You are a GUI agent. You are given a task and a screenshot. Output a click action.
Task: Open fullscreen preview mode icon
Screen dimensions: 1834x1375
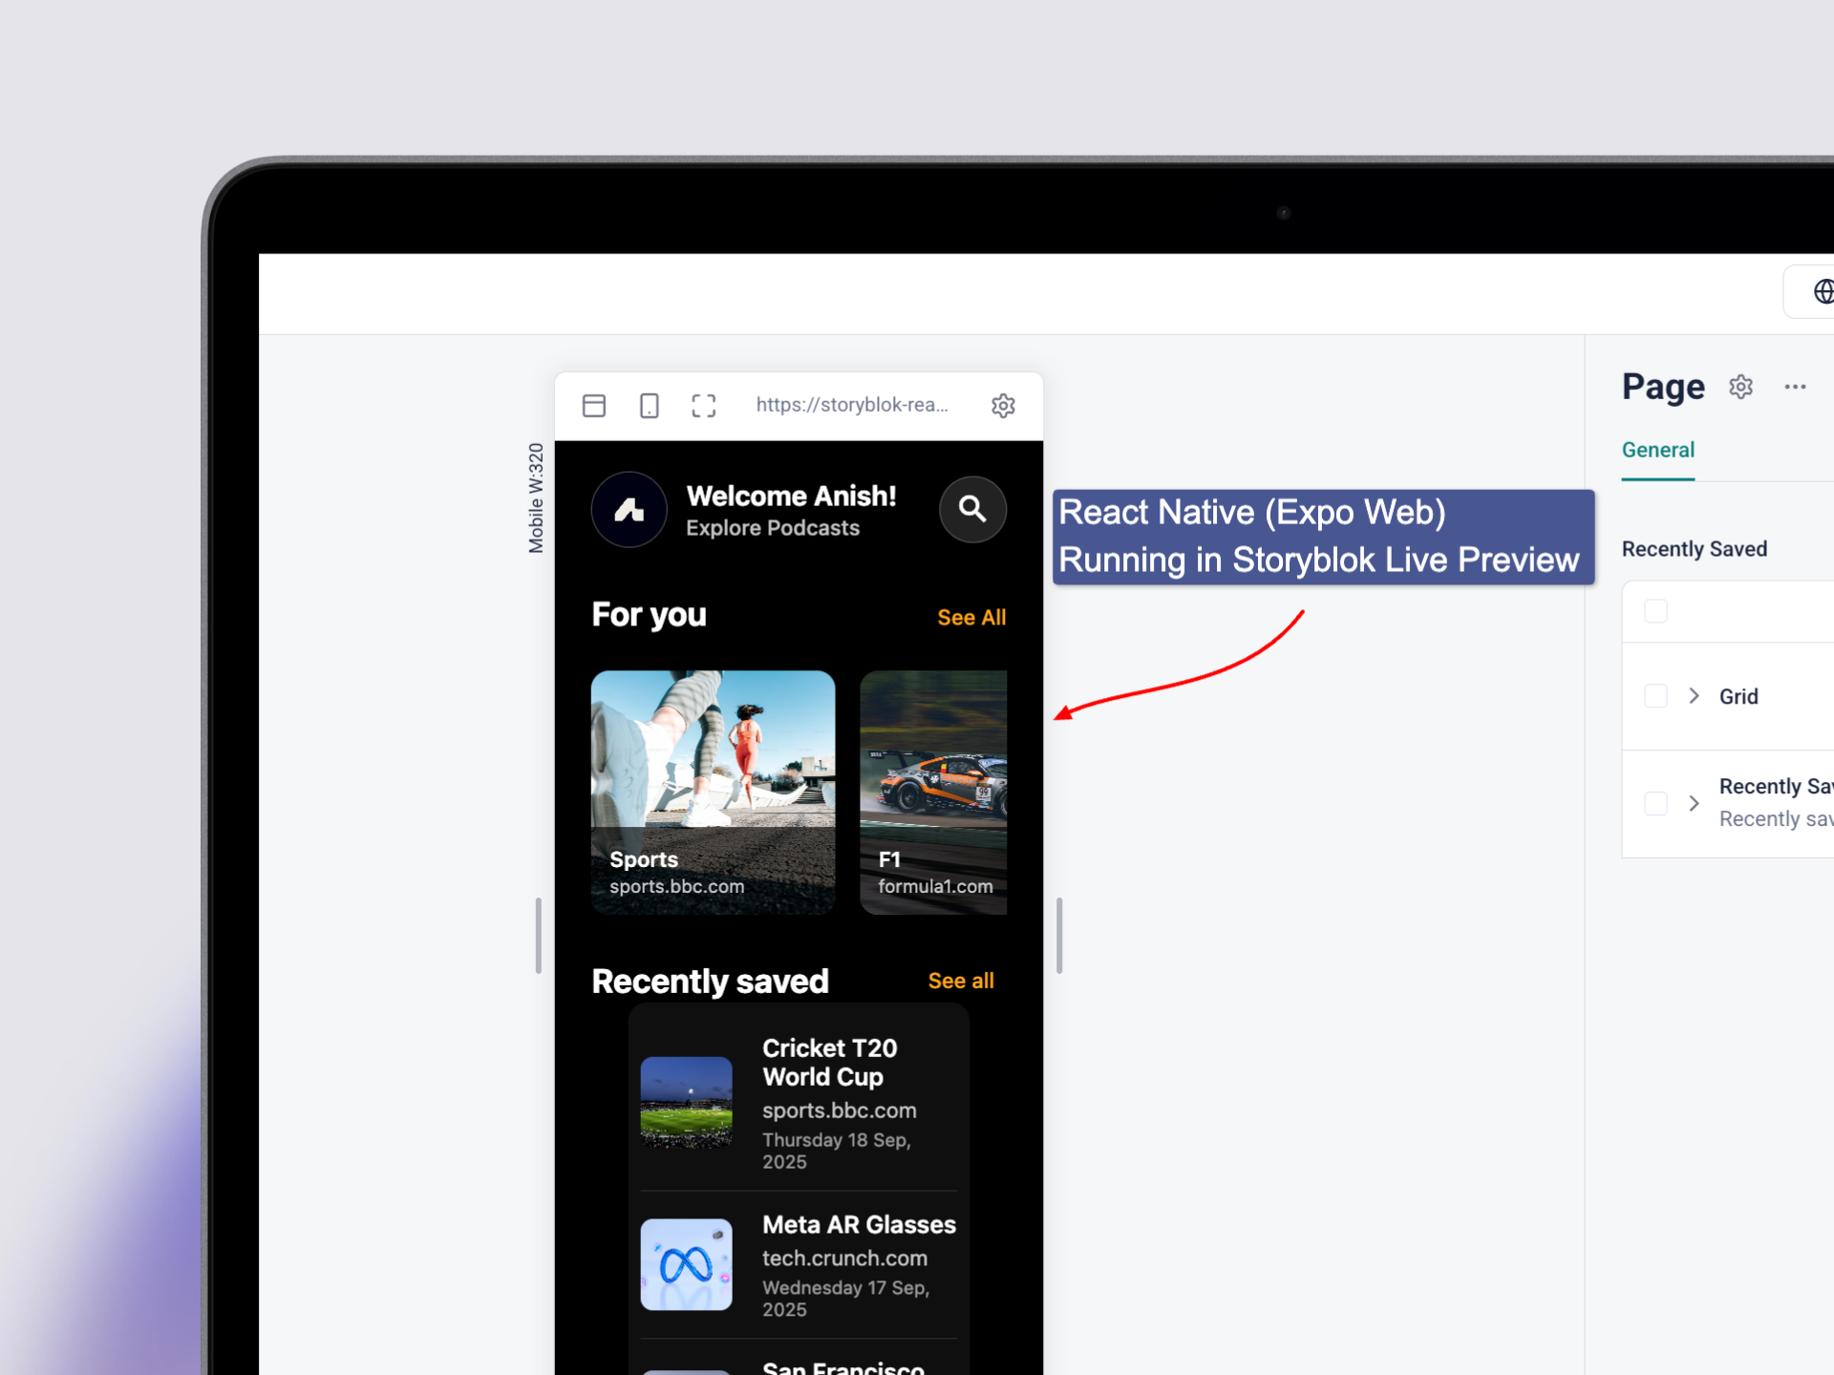coord(704,406)
